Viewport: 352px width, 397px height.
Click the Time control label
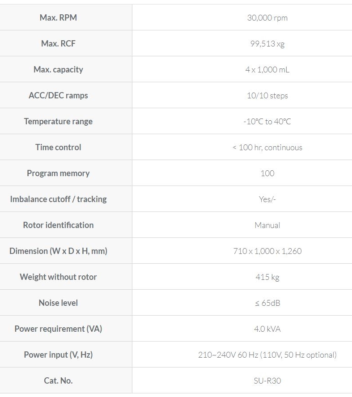click(x=58, y=148)
